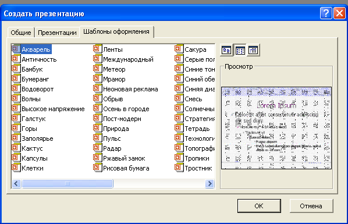The height and width of the screenshot is (224, 348).
Task: Choose the Синие тон... template entry
Action: coord(200,69)
